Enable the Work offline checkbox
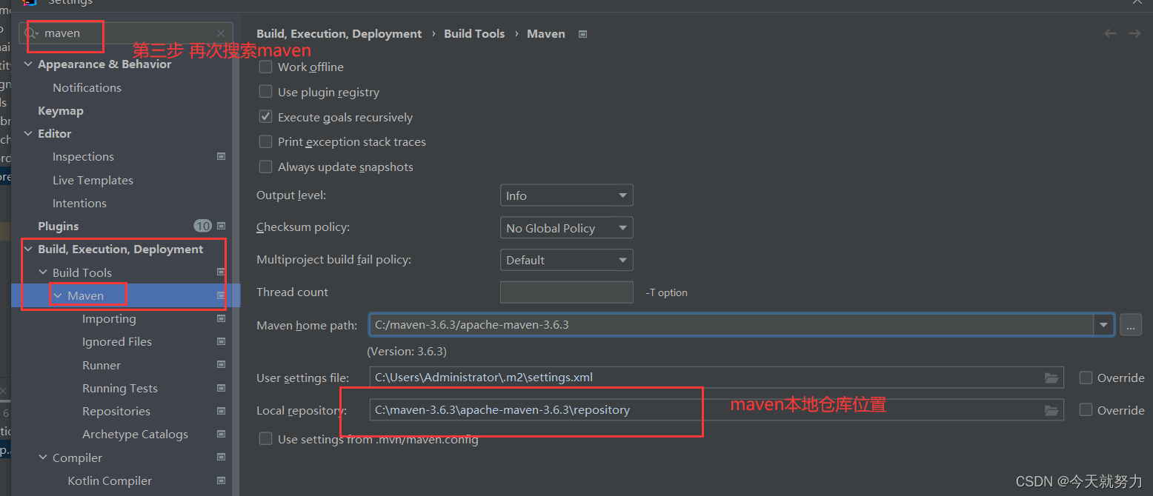 265,66
